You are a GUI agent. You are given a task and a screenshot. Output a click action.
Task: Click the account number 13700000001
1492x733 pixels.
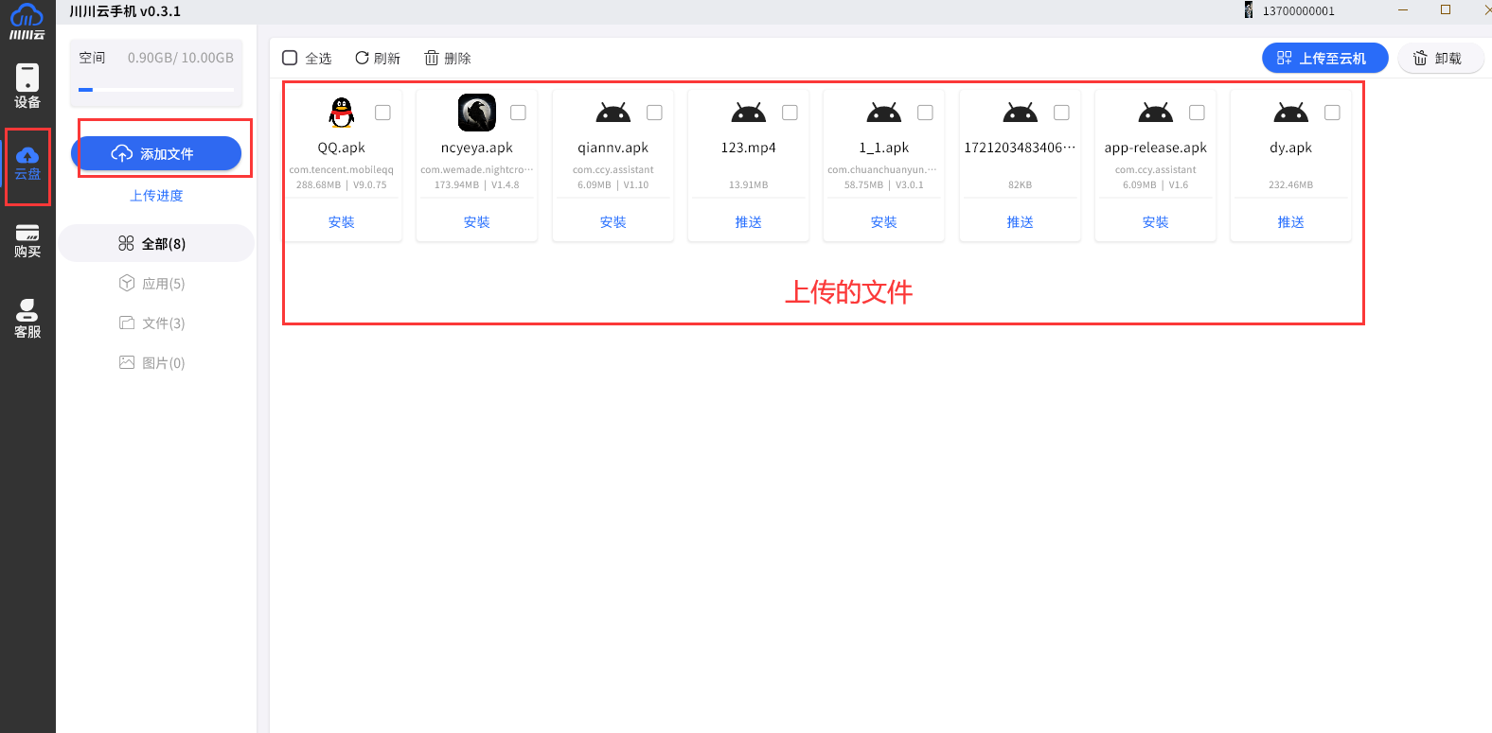click(x=1299, y=11)
